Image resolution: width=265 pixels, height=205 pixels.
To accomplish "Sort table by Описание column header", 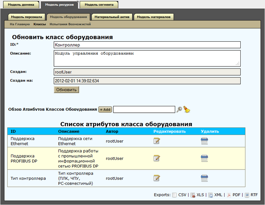I will coord(69,132).
